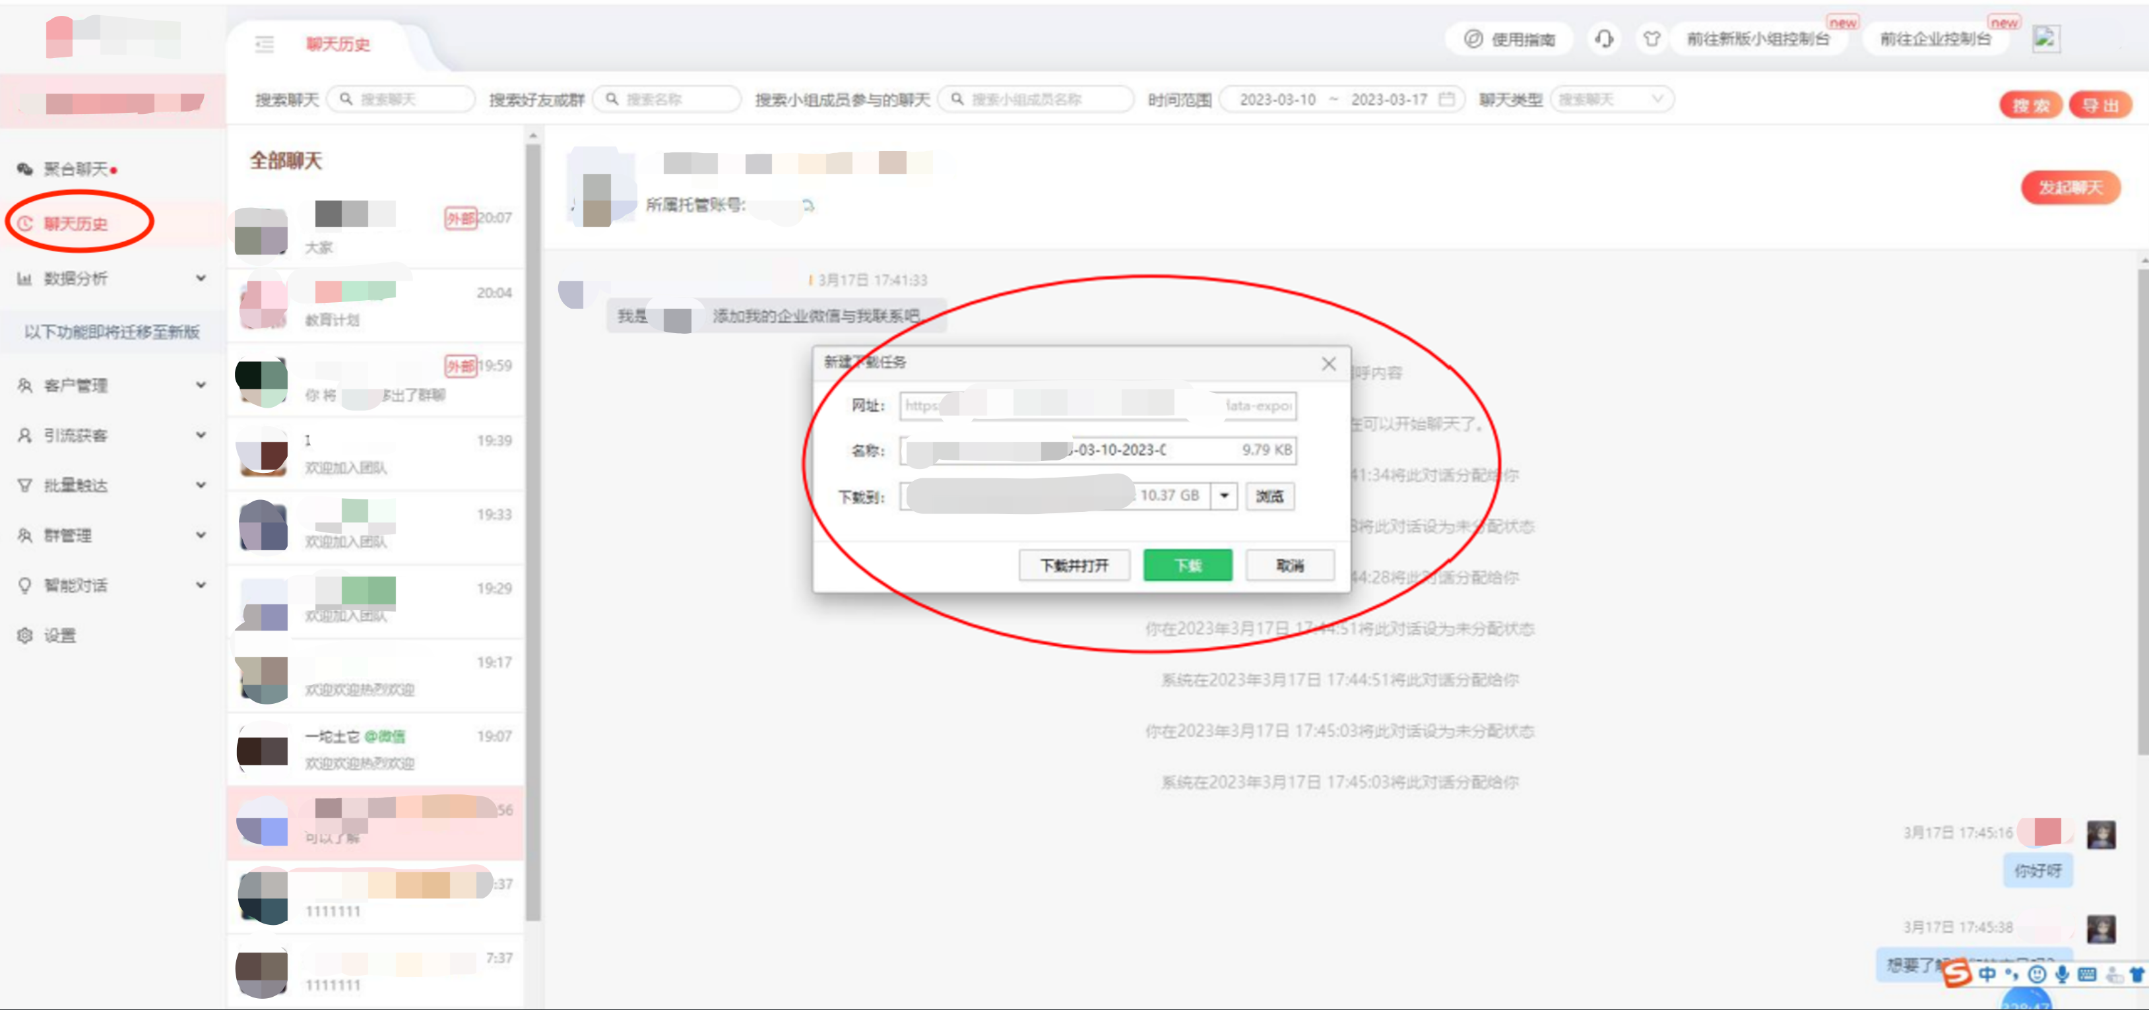Viewport: 2149px width, 1010px height.
Task: Open the 一坨土它 @微信 chat
Action: 375,749
